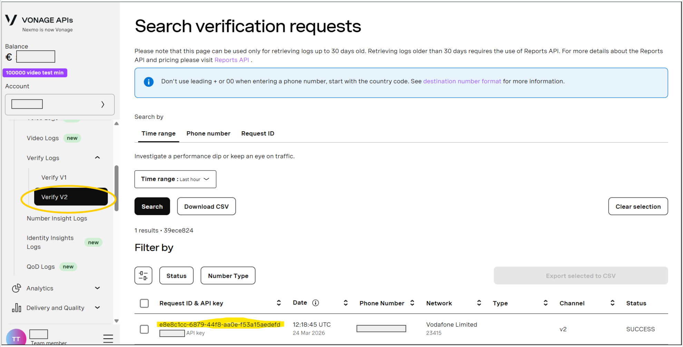Click the info icon next to Date
683x347 pixels.
point(315,303)
